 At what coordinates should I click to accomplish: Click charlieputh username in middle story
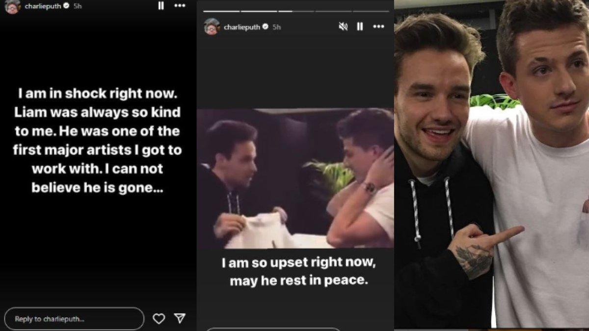tap(242, 27)
